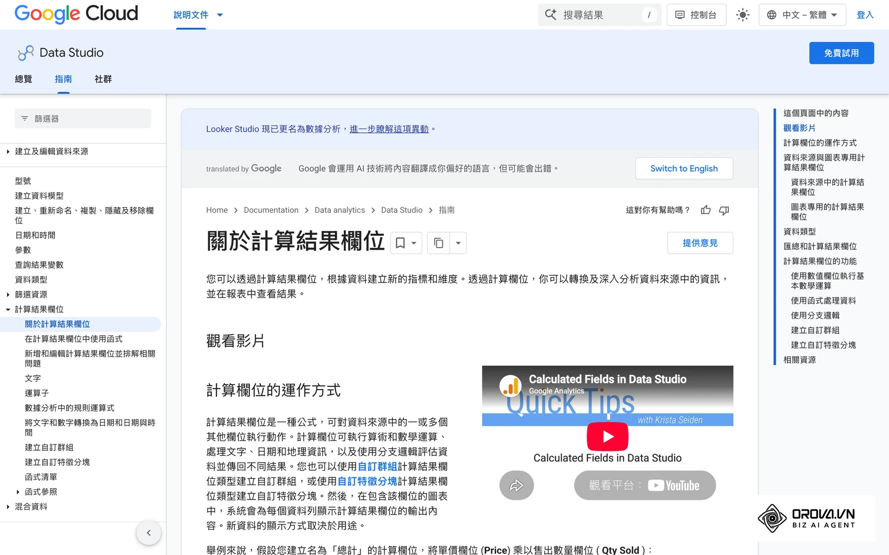Screen dimensions: 889x555
Task: Click the bookmark icon next to page title
Action: click(x=400, y=243)
